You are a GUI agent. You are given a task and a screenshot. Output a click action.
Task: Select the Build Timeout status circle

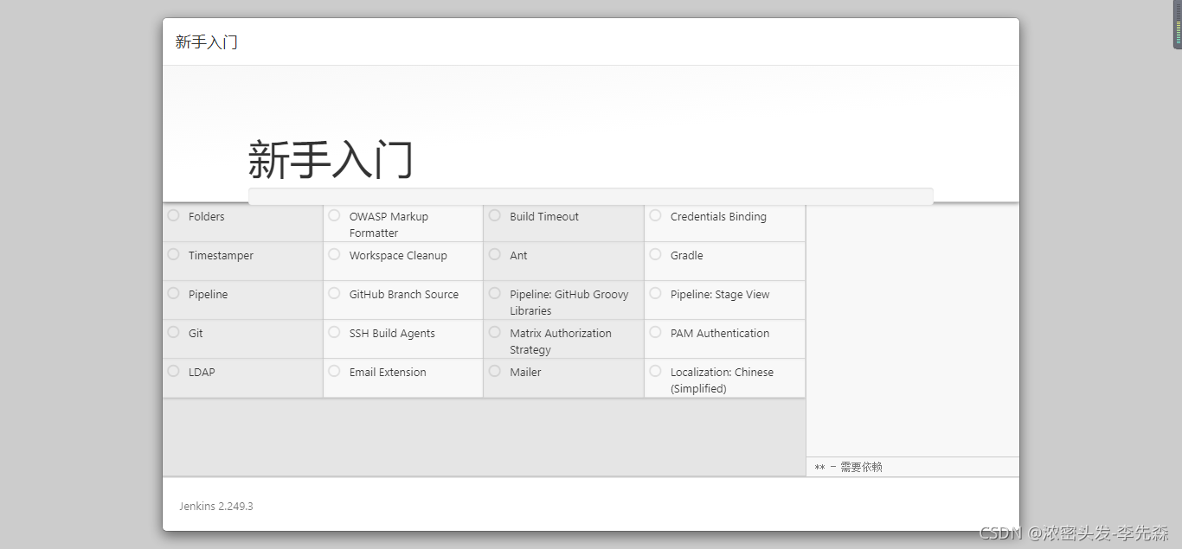point(494,215)
